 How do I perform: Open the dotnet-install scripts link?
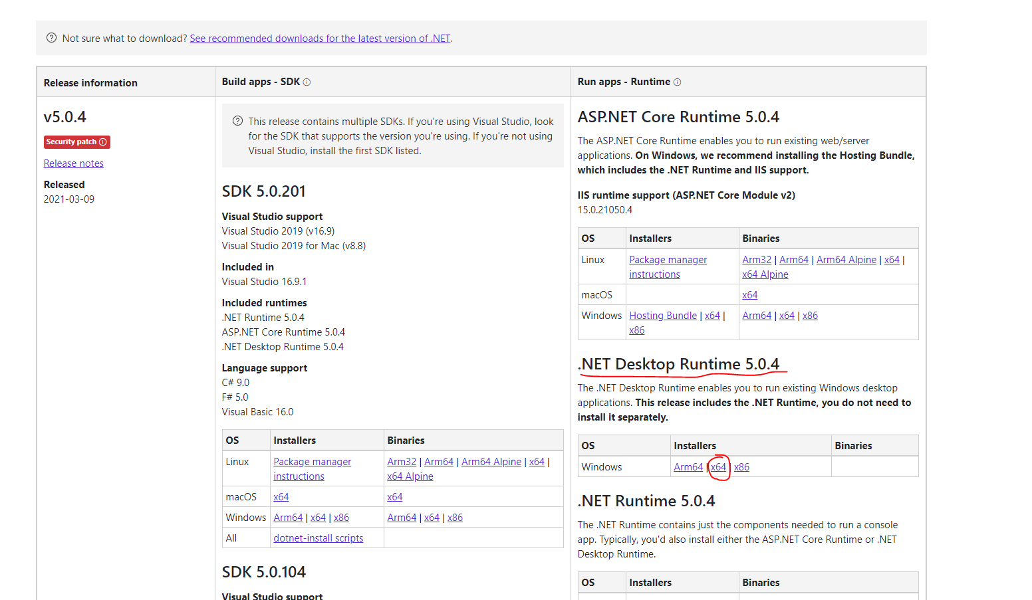point(319,538)
